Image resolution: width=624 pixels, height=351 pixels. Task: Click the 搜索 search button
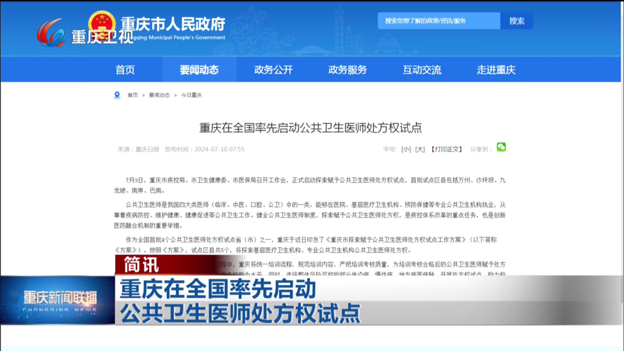click(x=516, y=21)
